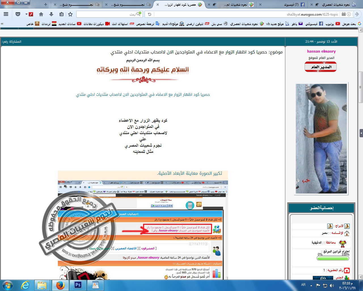Viewport: 363px width, 291px height.
Task: Bookmark this page with the star icon
Action: click(x=71, y=14)
